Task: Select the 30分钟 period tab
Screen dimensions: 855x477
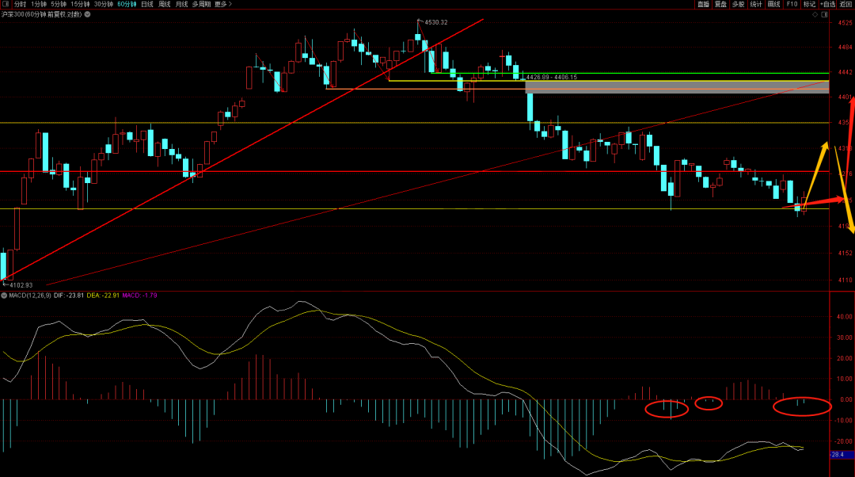Action: (104, 4)
